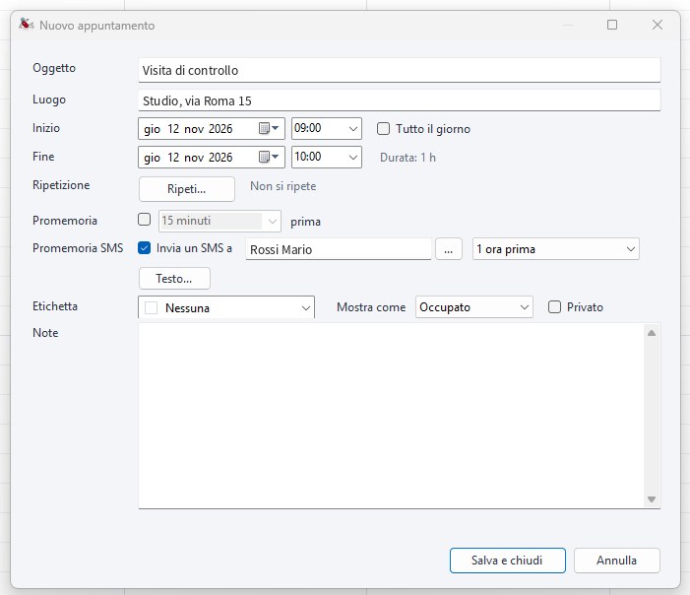Close the Nuovo appuntamento dialog
Viewport: 690px width, 595px height.
tap(658, 25)
